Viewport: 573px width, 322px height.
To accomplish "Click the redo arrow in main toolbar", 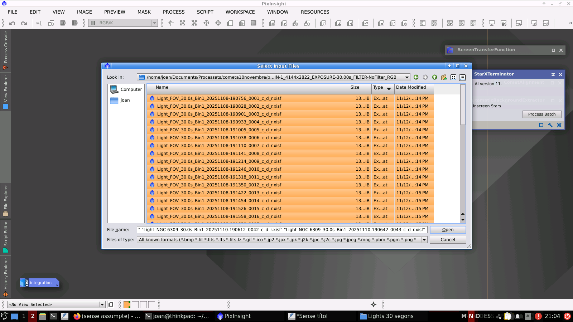I will (x=24, y=23).
